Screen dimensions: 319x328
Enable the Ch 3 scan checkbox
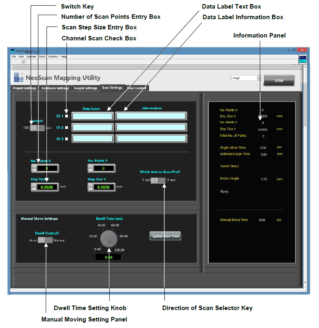pos(66,139)
